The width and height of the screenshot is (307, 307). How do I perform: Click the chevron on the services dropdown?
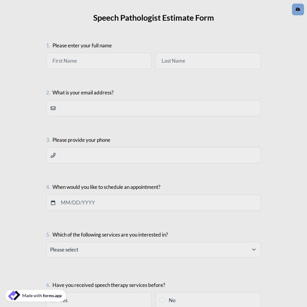click(254, 250)
